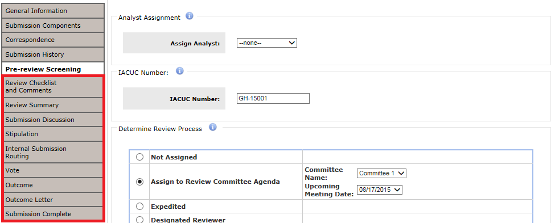This screenshot has height=223, width=555.
Task: Click the Committee Name label text
Action: [324, 173]
